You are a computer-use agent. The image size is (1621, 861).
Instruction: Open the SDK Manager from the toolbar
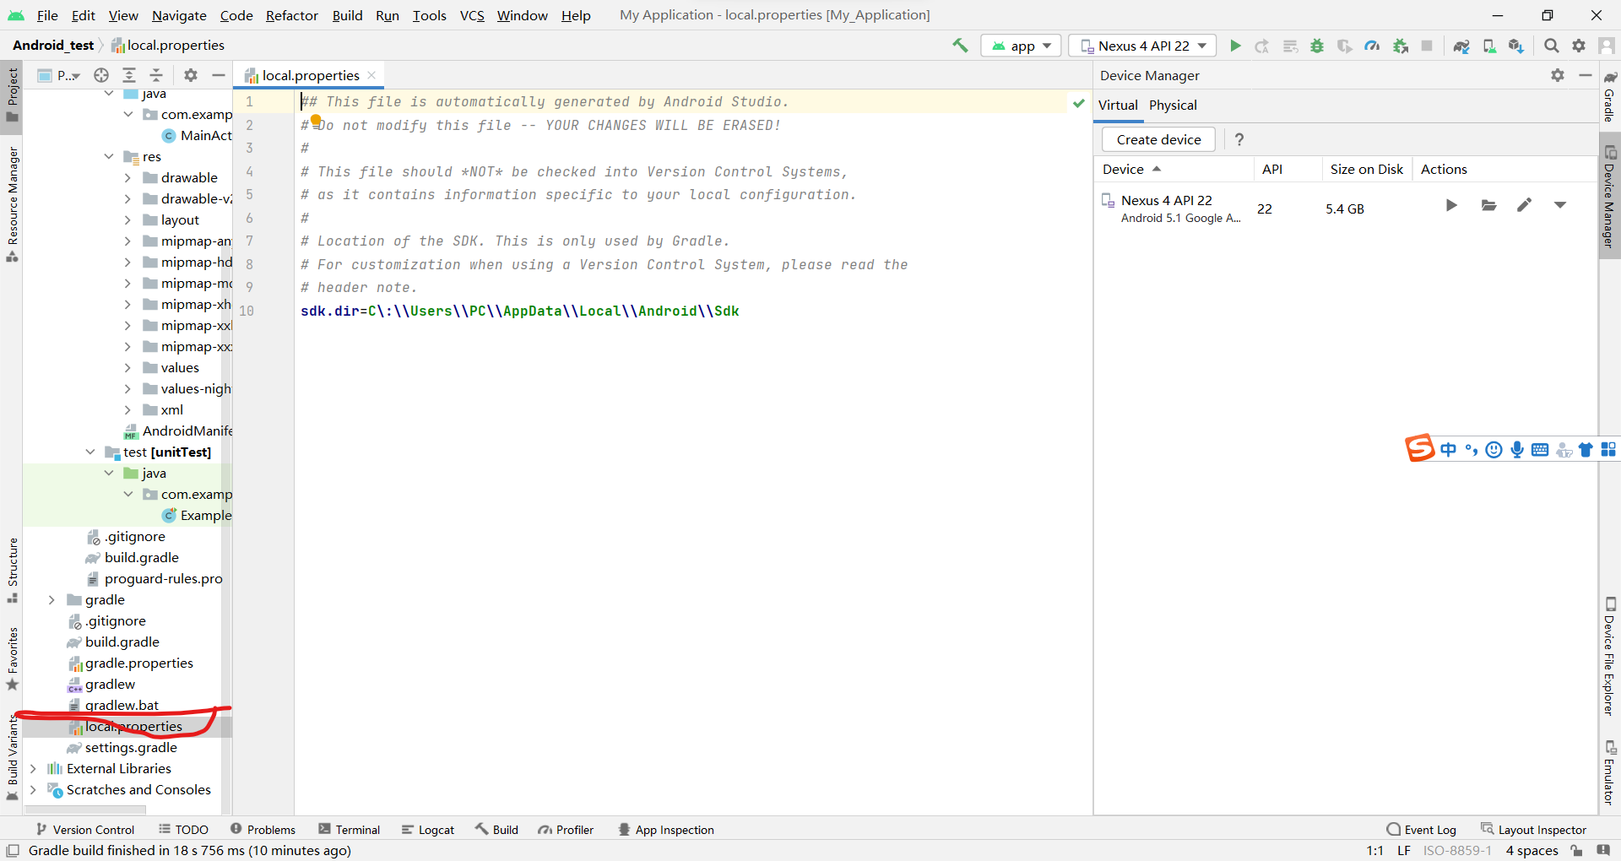pyautogui.click(x=1516, y=46)
